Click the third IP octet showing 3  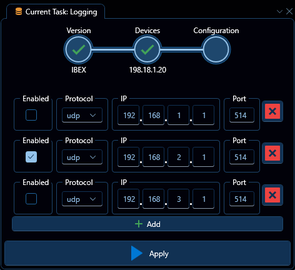tap(179, 199)
